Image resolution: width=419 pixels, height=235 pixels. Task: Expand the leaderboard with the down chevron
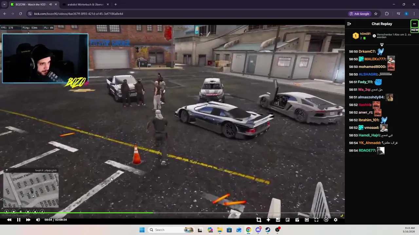382,44
